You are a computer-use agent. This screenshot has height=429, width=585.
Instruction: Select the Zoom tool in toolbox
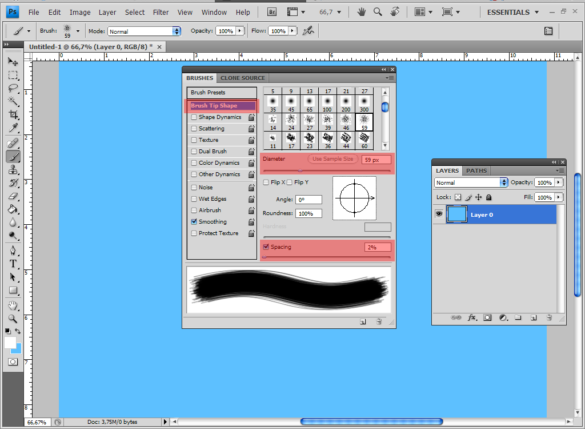pos(13,319)
